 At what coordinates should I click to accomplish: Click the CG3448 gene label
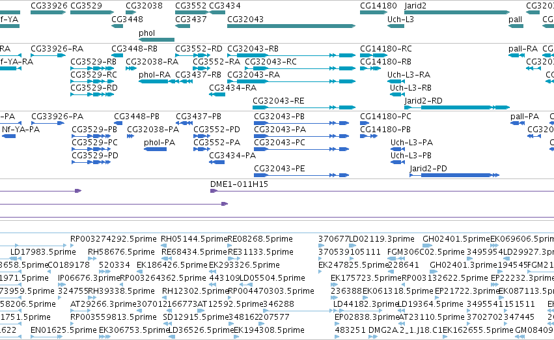127,20
